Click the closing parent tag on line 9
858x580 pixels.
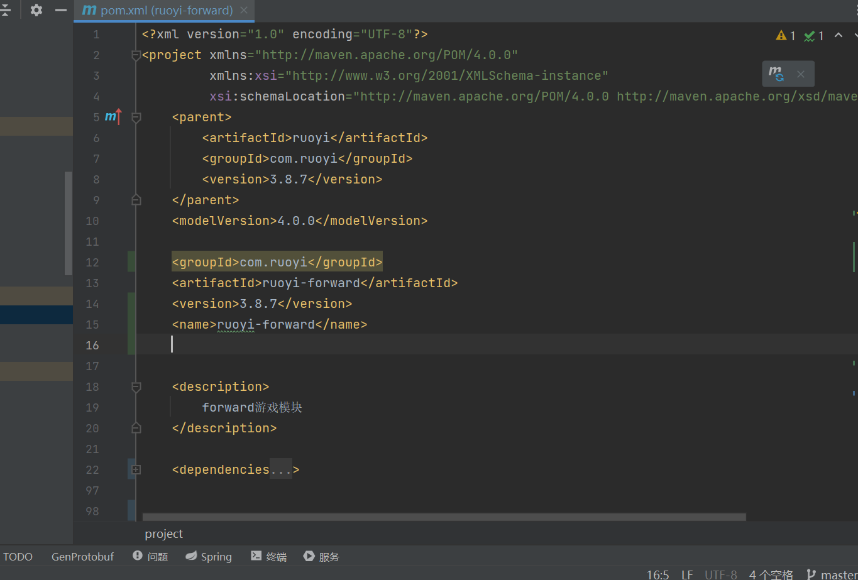[206, 200]
